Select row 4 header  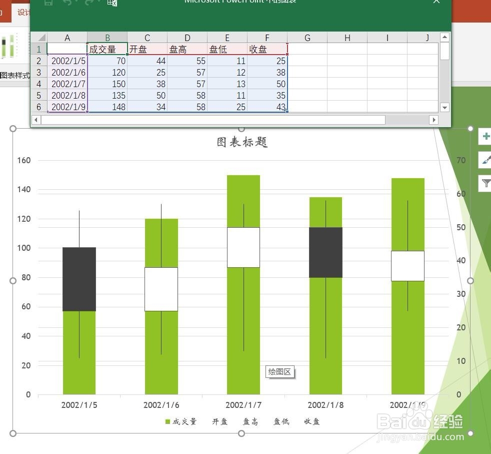pos(39,84)
